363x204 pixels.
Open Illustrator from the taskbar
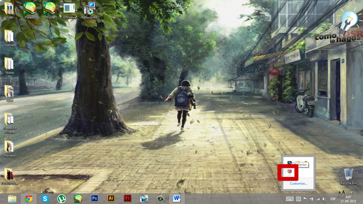click(111, 198)
